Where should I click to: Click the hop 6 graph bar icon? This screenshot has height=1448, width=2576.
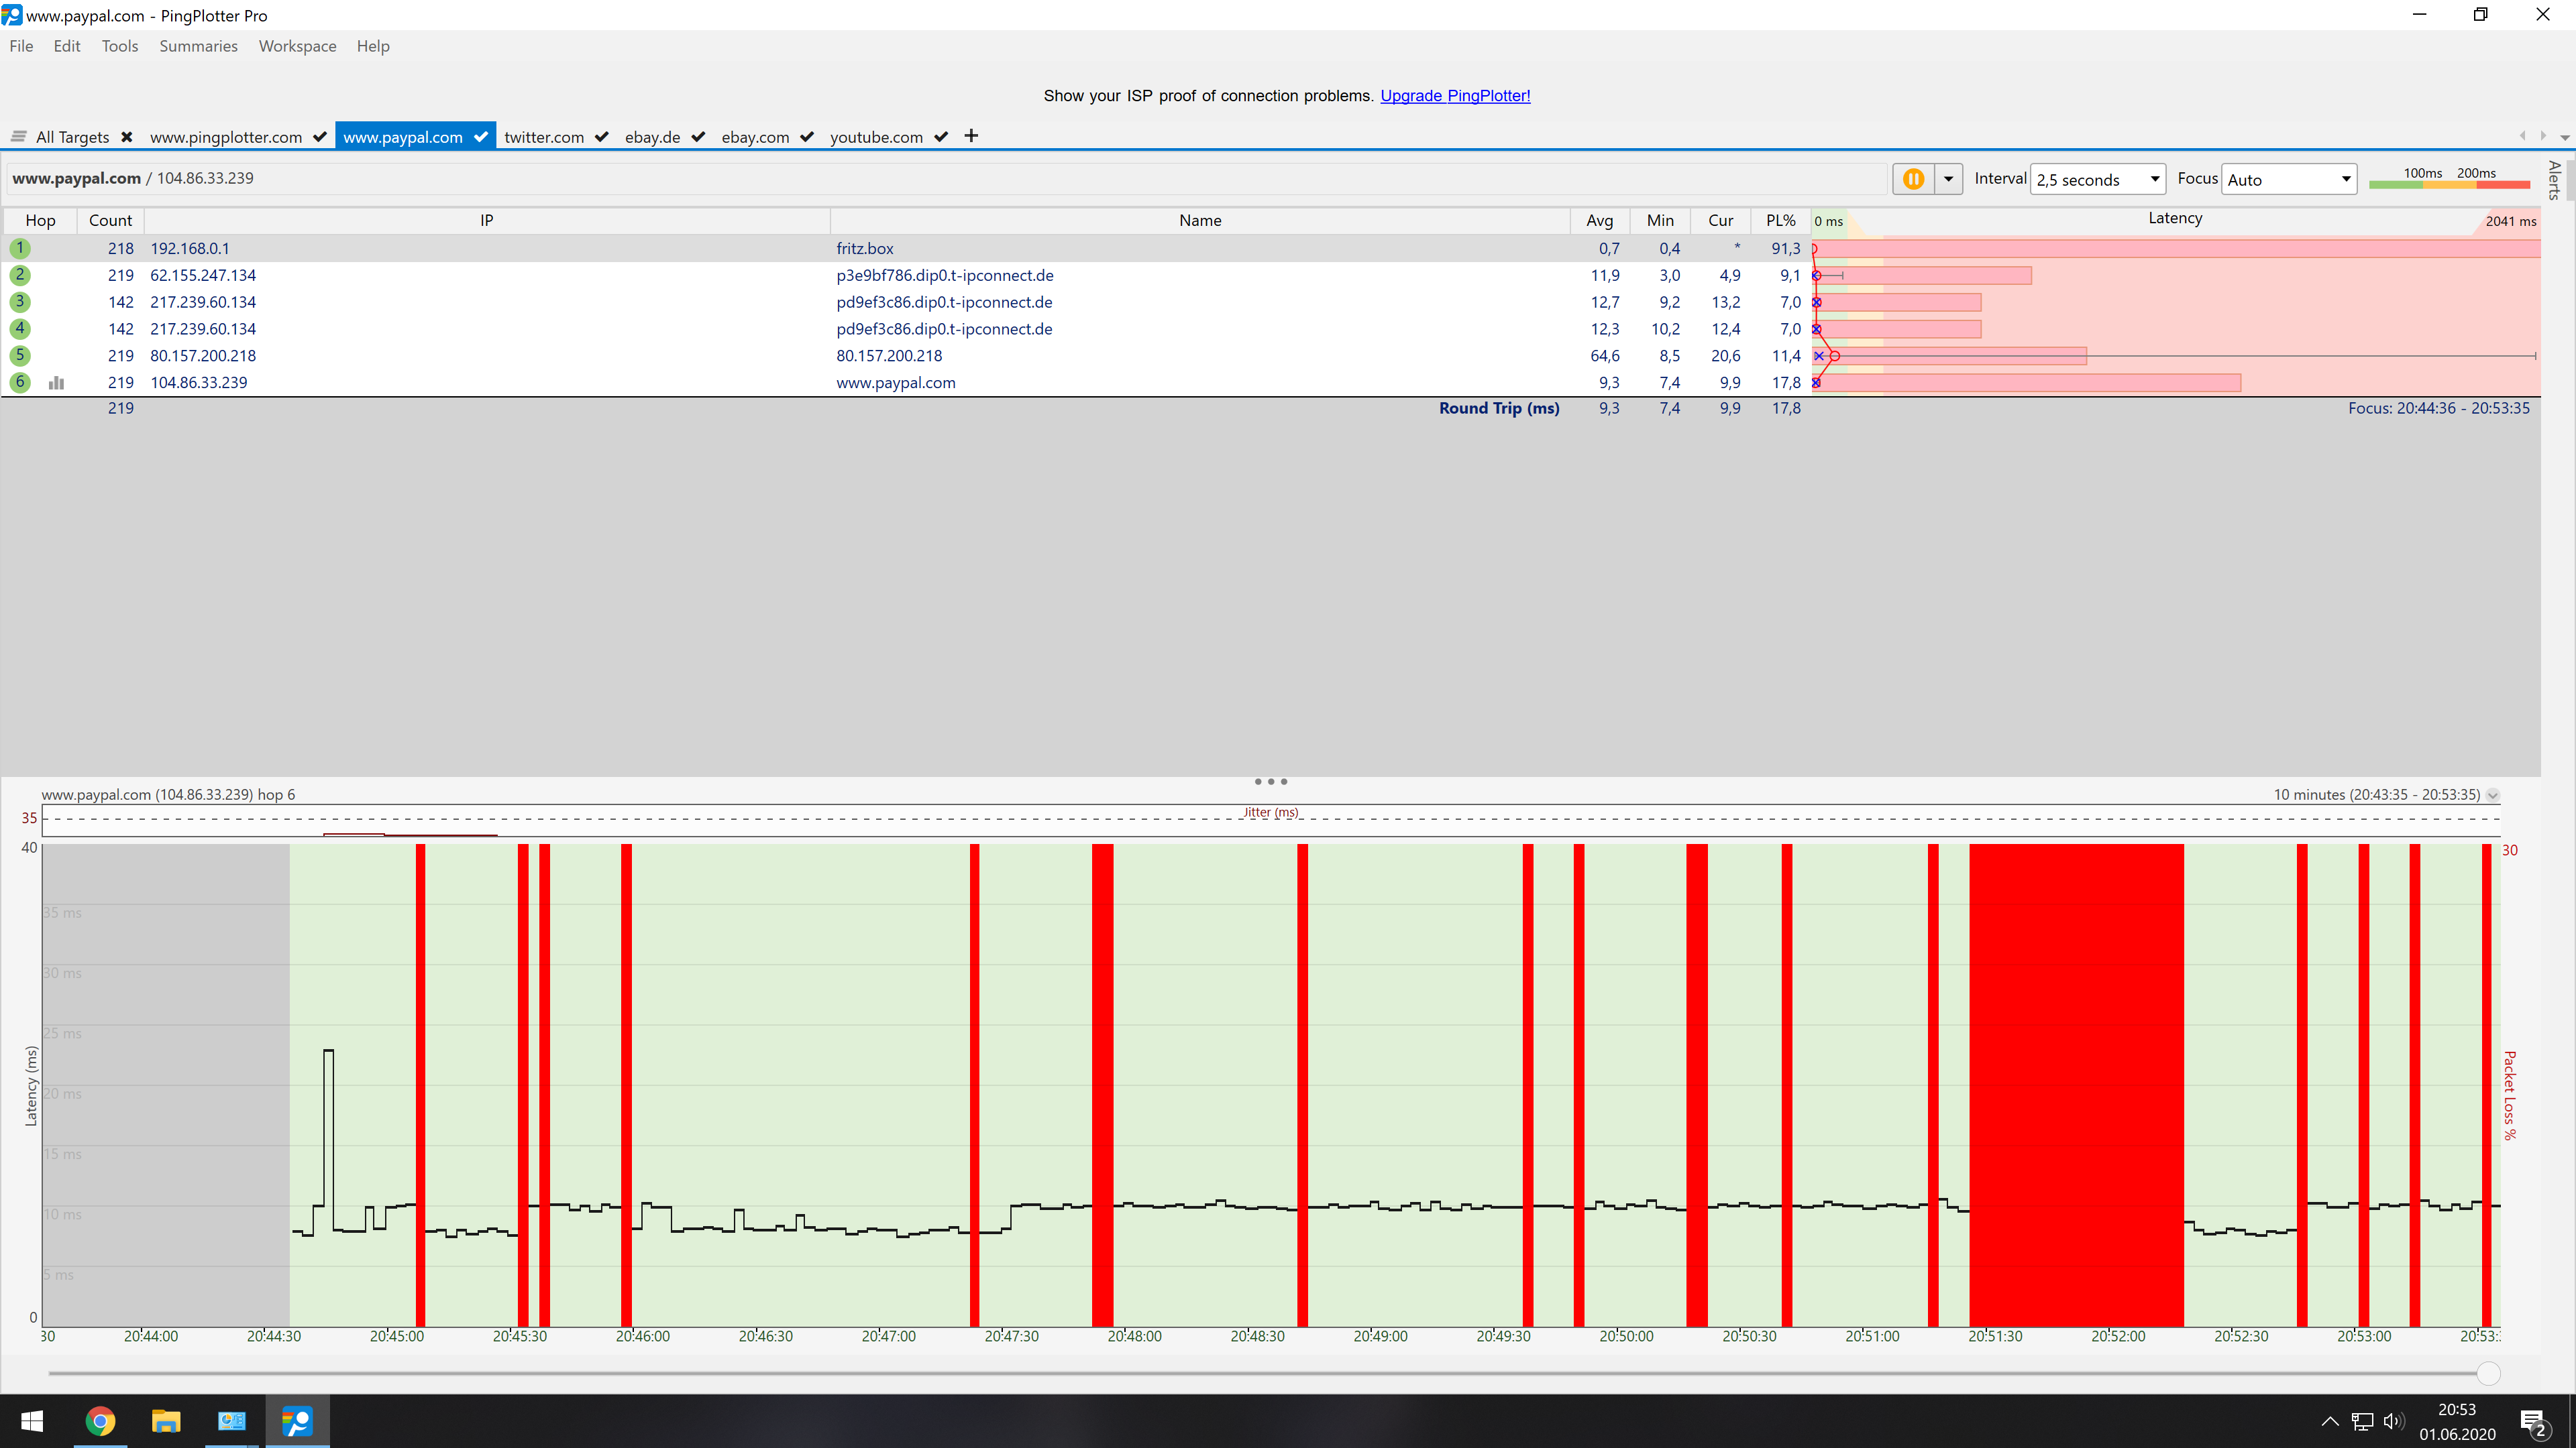point(57,383)
